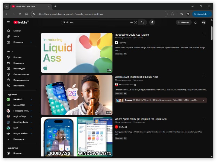Click the search magnifier button
217x162 pixels.
coord(142,22)
